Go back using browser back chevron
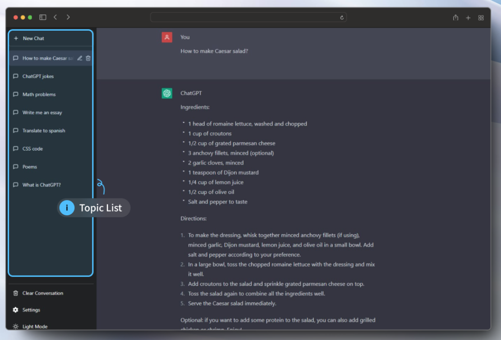 coord(55,17)
